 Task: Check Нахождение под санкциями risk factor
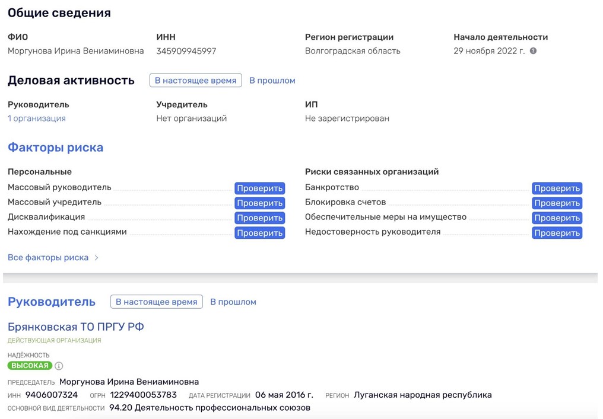tap(259, 233)
